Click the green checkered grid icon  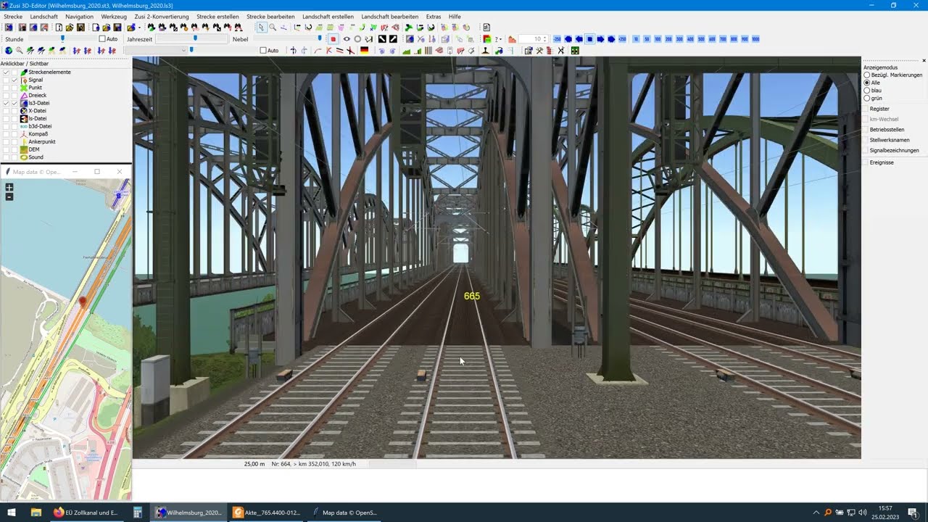[575, 51]
